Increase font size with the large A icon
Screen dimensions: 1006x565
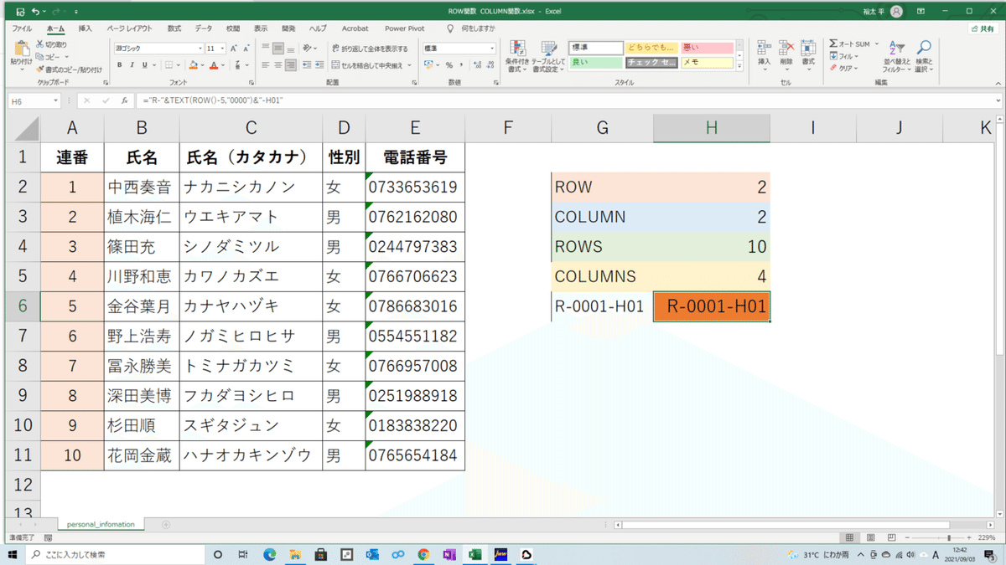234,49
